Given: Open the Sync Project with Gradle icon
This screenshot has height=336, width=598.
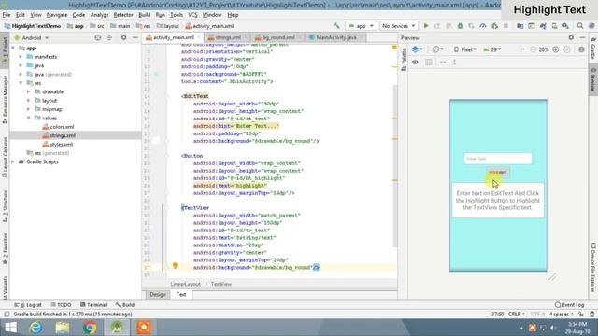Looking at the screenshot, I should coord(543,26).
